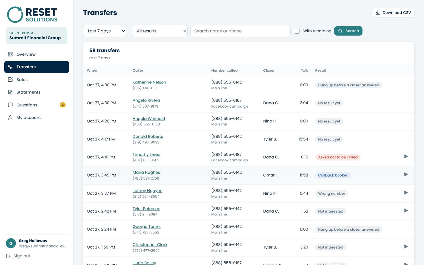Screen dimensions: 424x265
Task: Click talk time 15:54 for Donald Roberts
Action: coord(303,139)
